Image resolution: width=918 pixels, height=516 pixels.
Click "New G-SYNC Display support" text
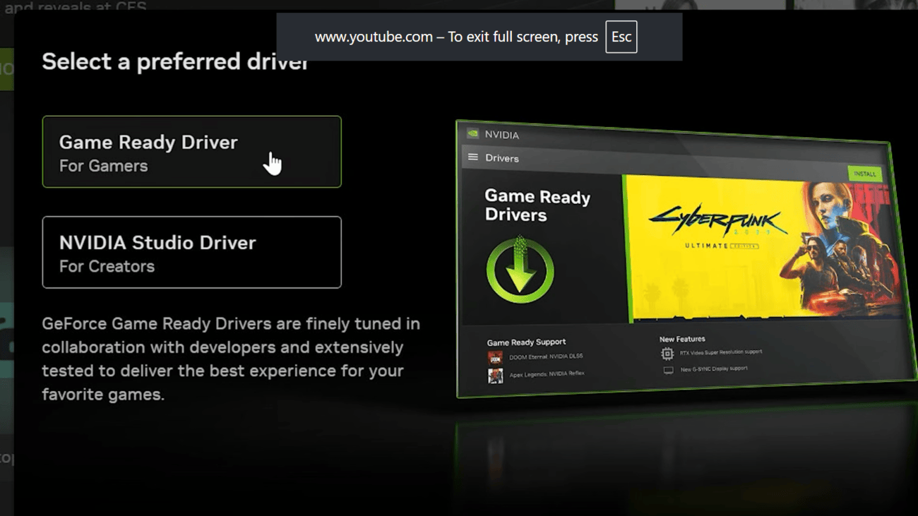click(x=714, y=369)
